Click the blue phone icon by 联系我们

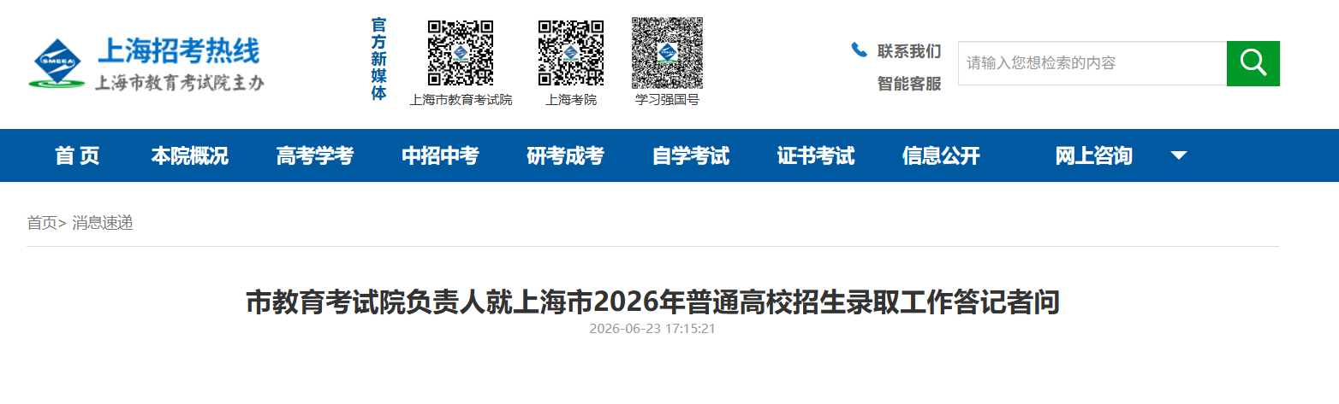859,50
